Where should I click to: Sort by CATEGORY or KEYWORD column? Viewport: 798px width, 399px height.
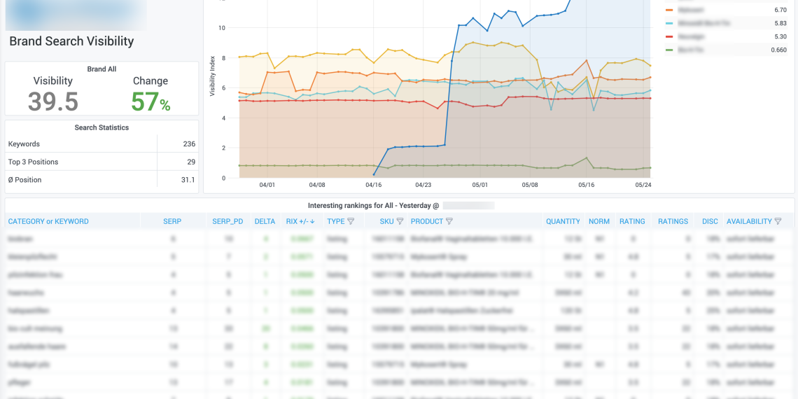pyautogui.click(x=48, y=221)
